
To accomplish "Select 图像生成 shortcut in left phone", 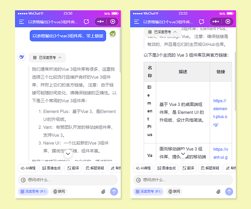I will pyautogui.click(x=51, y=168).
